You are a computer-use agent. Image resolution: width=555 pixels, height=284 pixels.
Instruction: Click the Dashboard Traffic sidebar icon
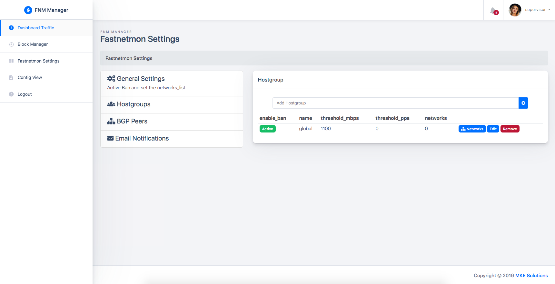(11, 28)
